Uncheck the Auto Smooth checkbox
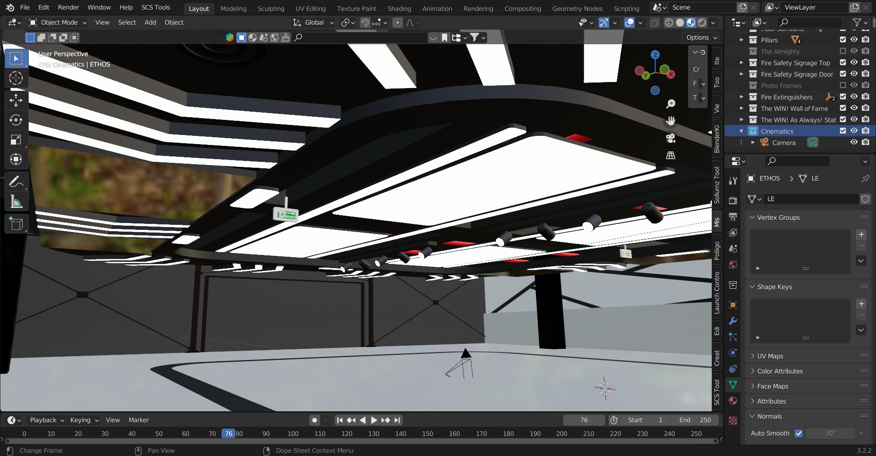The image size is (876, 456). (798, 433)
